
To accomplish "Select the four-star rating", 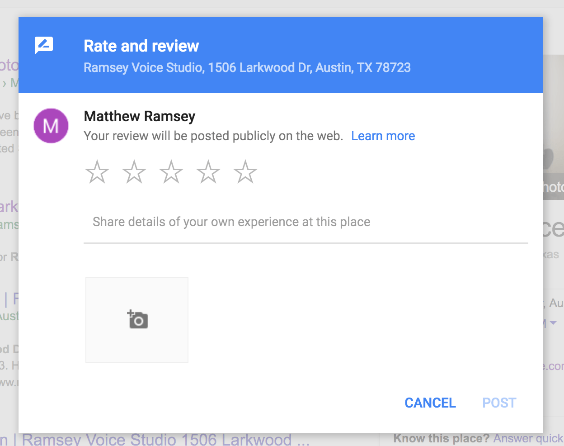I will click(x=208, y=171).
